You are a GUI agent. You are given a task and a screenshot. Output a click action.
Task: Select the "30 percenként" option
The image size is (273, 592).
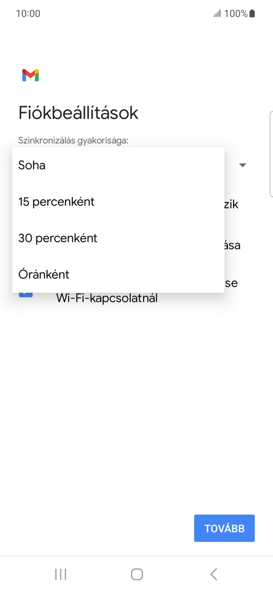click(57, 238)
